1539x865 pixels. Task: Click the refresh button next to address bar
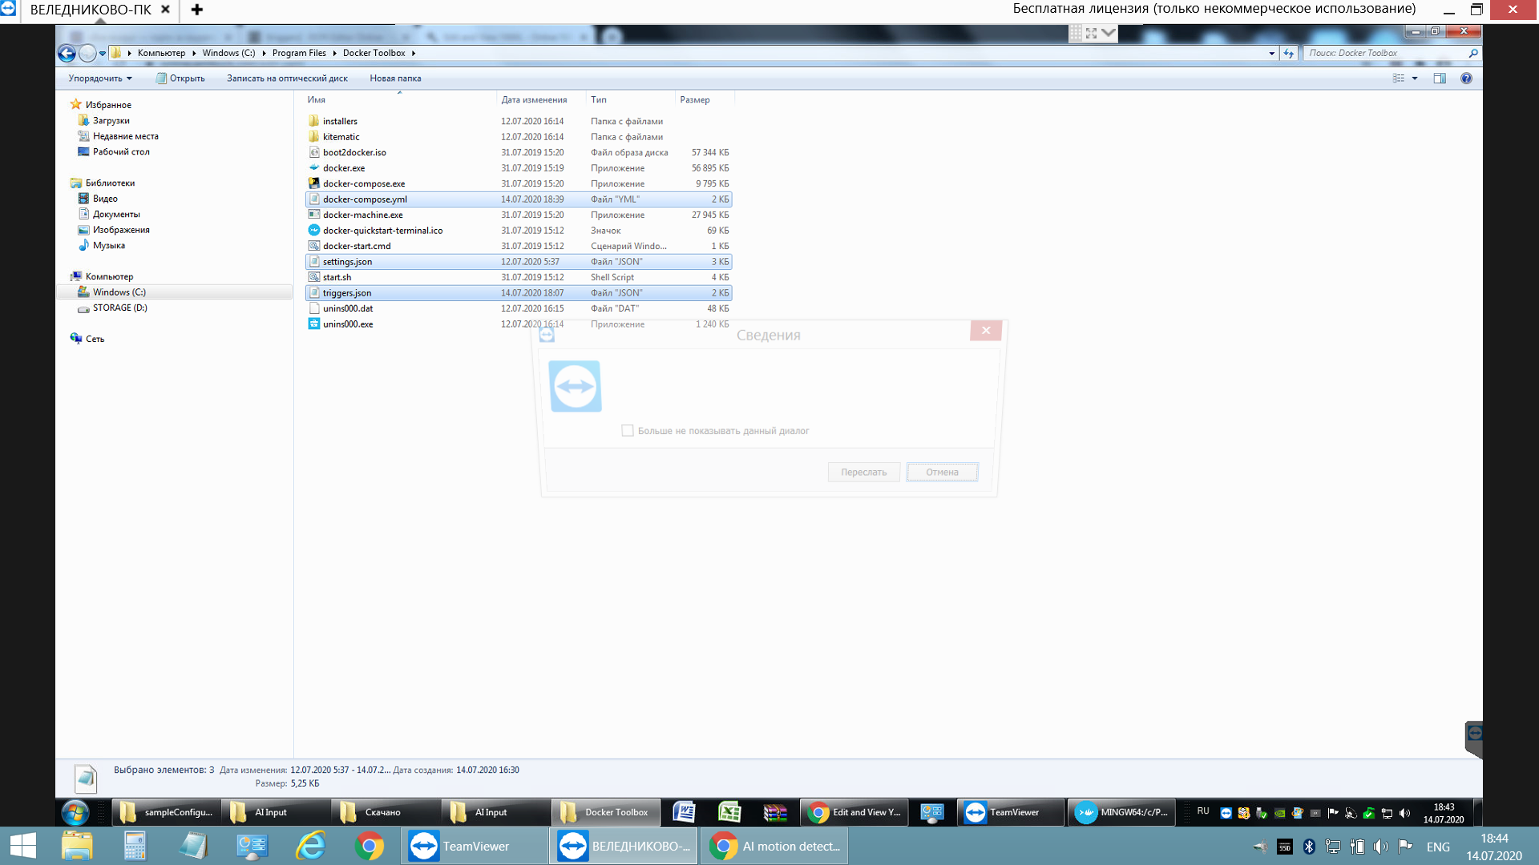point(1289,53)
